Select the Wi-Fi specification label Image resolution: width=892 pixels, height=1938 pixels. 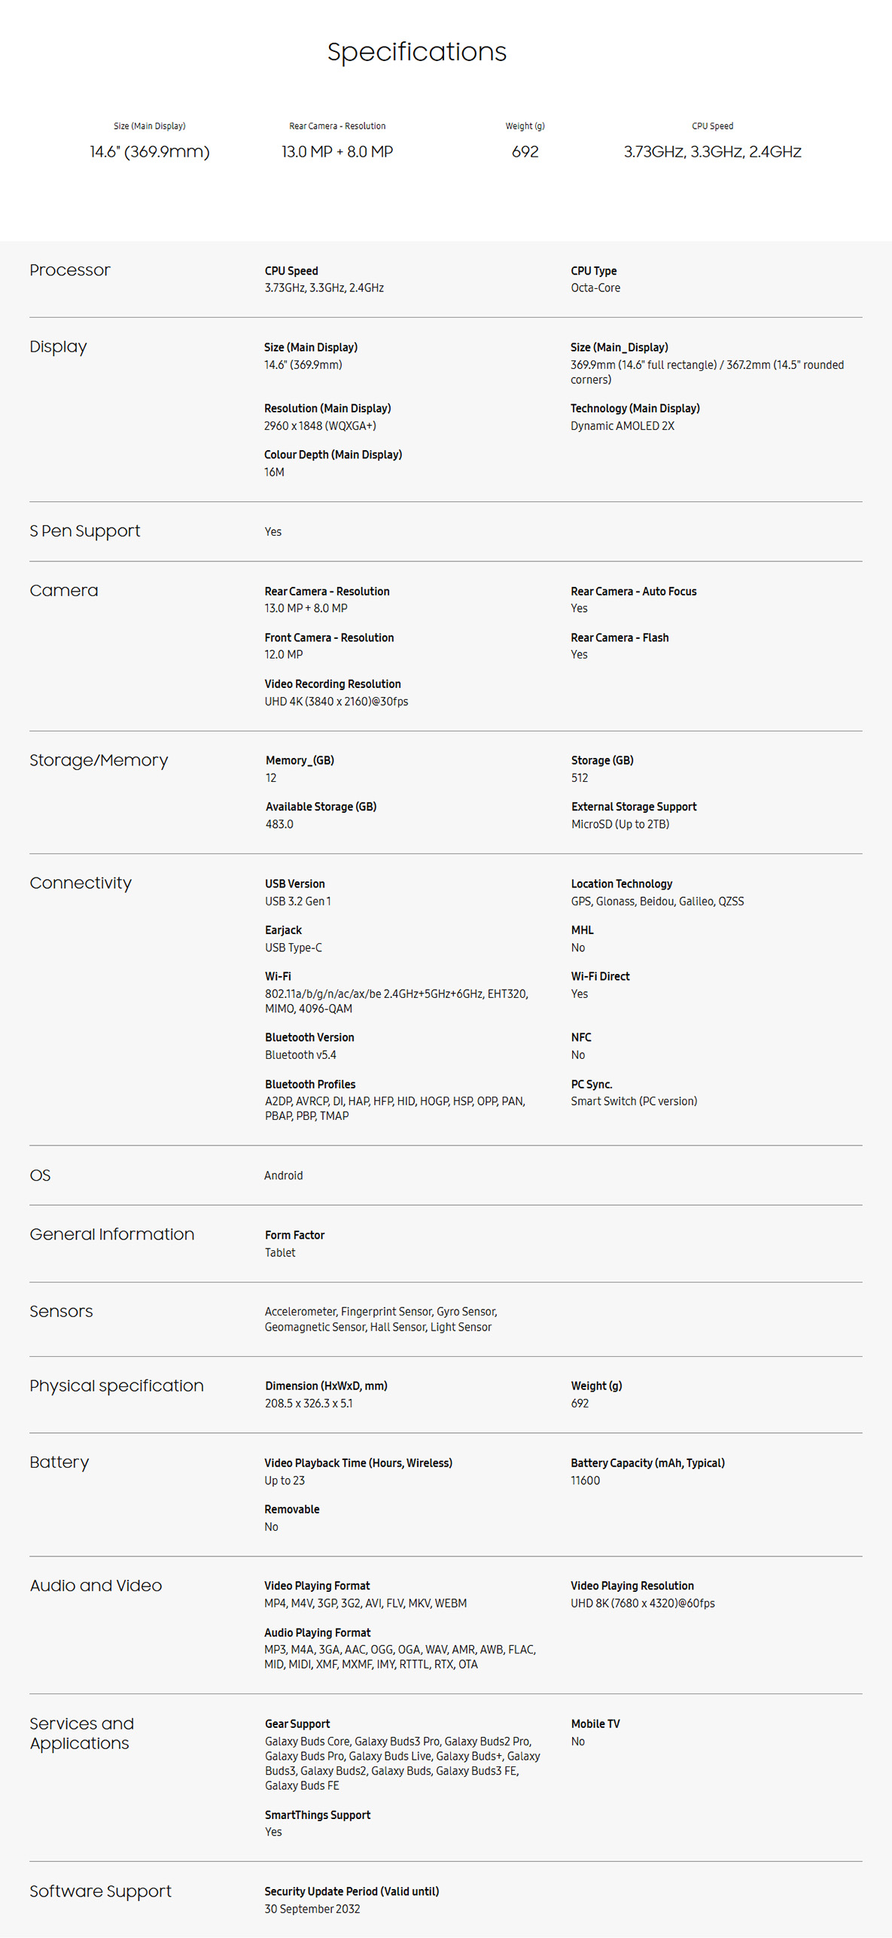(278, 976)
